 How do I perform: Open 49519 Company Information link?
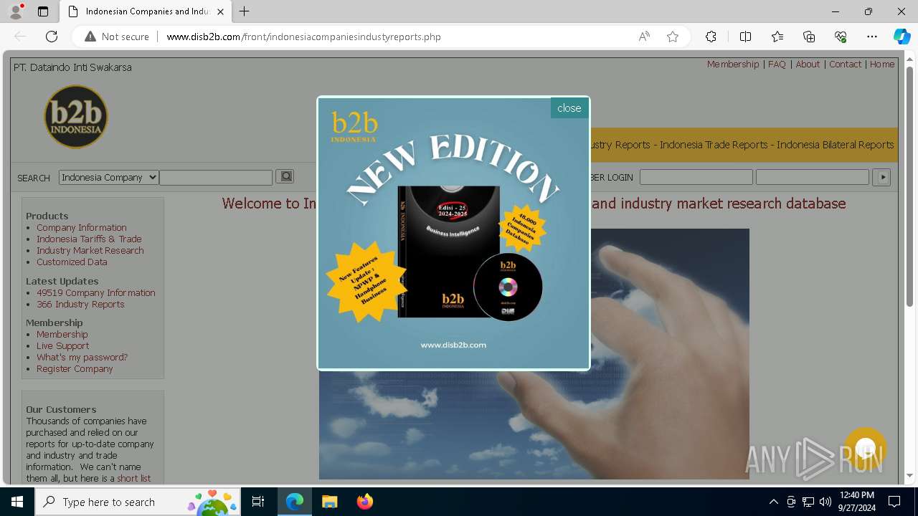(96, 292)
